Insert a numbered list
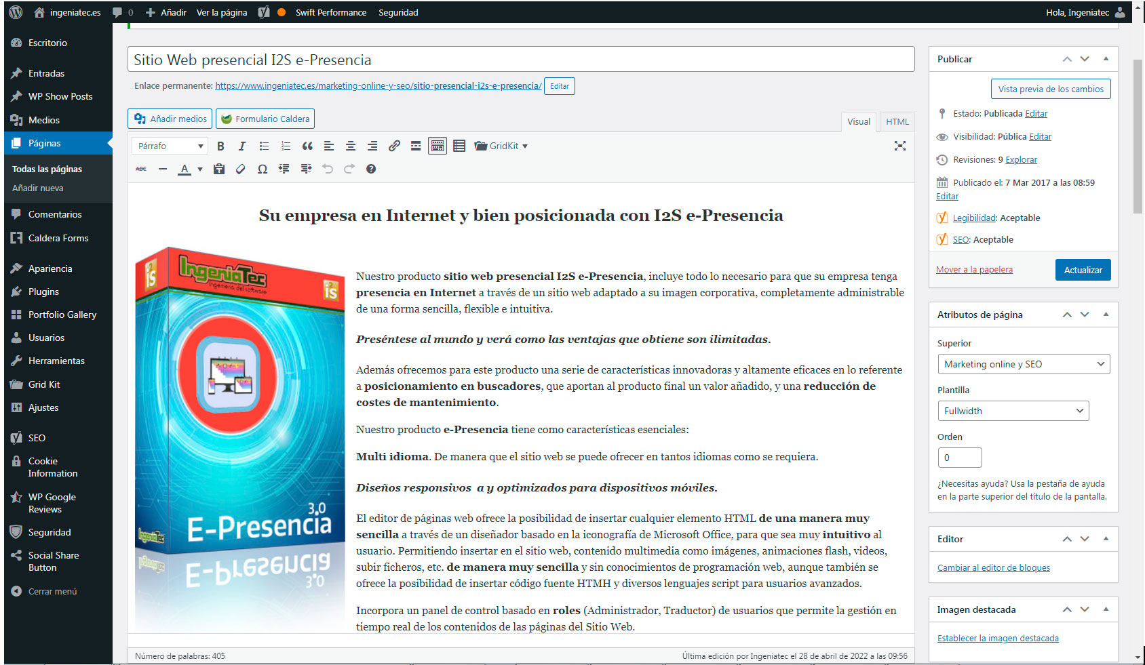Screen dimensions: 1145x665 tap(286, 146)
